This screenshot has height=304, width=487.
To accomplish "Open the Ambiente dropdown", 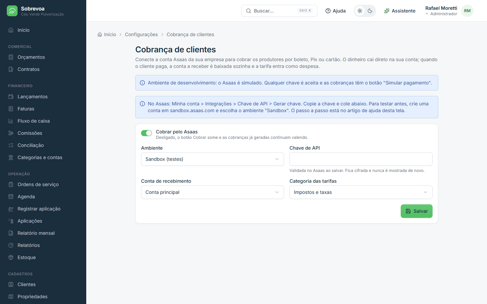I will pyautogui.click(x=212, y=159).
